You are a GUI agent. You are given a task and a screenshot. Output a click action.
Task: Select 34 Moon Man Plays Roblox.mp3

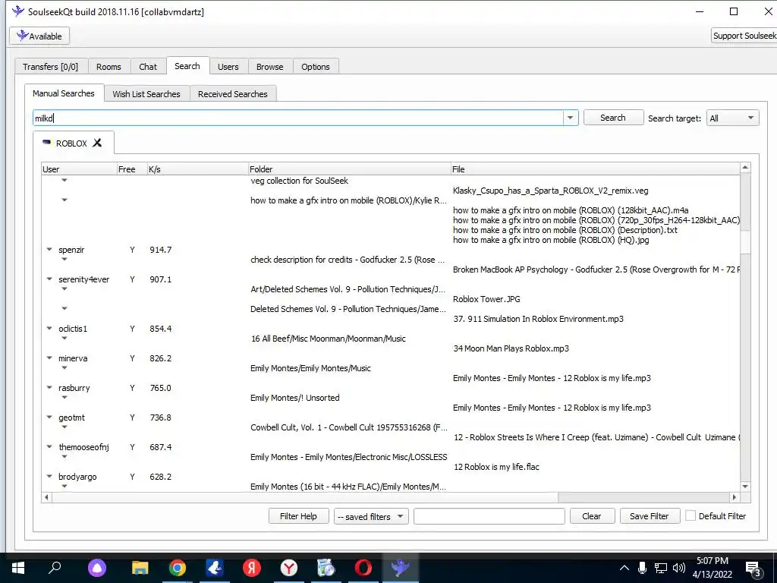[x=511, y=348]
